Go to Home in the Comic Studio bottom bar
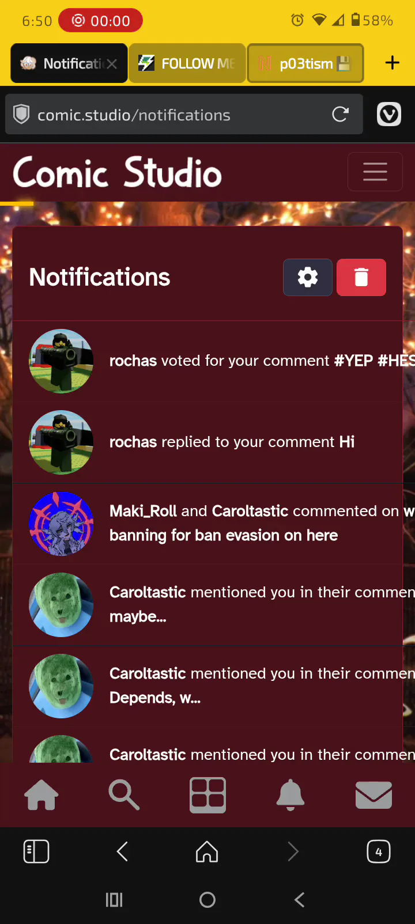Screen dimensions: 415x924 point(41,795)
